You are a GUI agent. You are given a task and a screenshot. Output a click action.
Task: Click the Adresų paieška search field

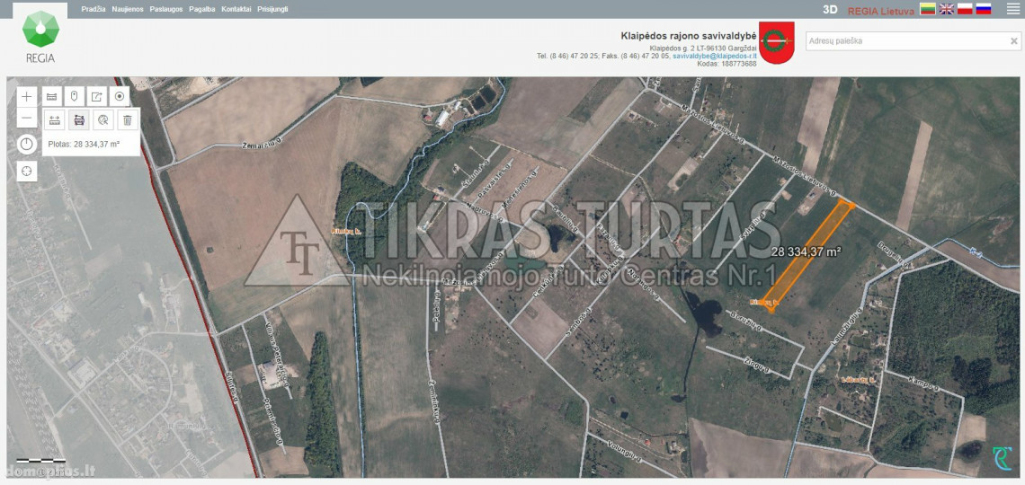(906, 41)
